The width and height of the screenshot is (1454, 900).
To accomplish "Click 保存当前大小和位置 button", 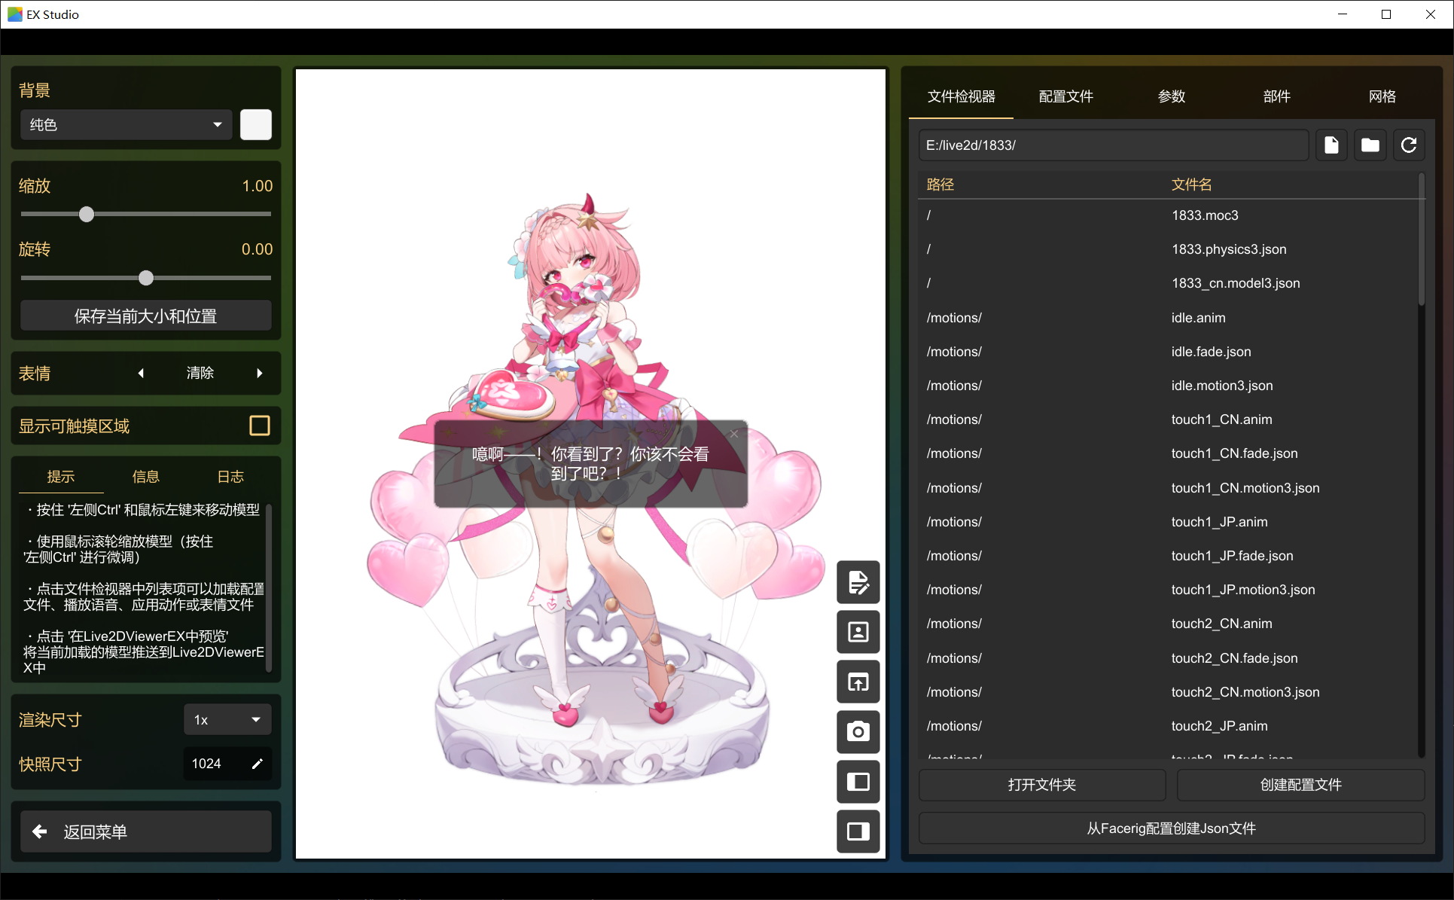I will (x=145, y=316).
